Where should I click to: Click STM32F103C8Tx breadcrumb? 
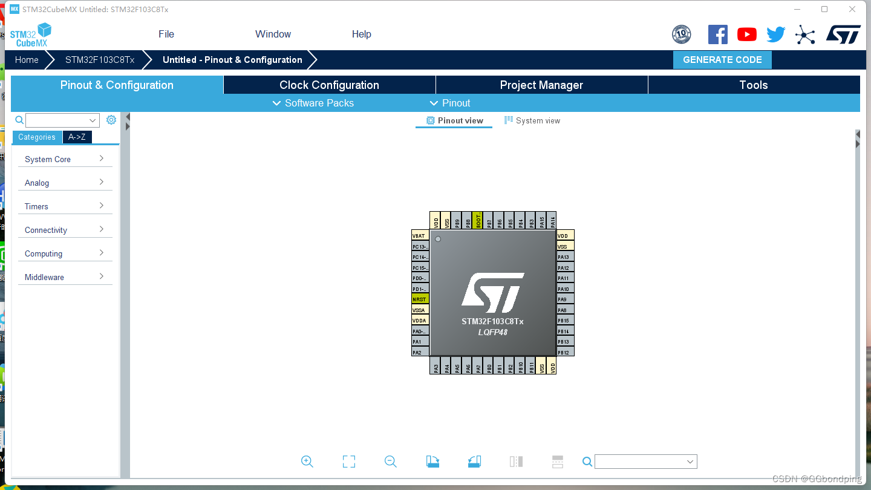[100, 60]
